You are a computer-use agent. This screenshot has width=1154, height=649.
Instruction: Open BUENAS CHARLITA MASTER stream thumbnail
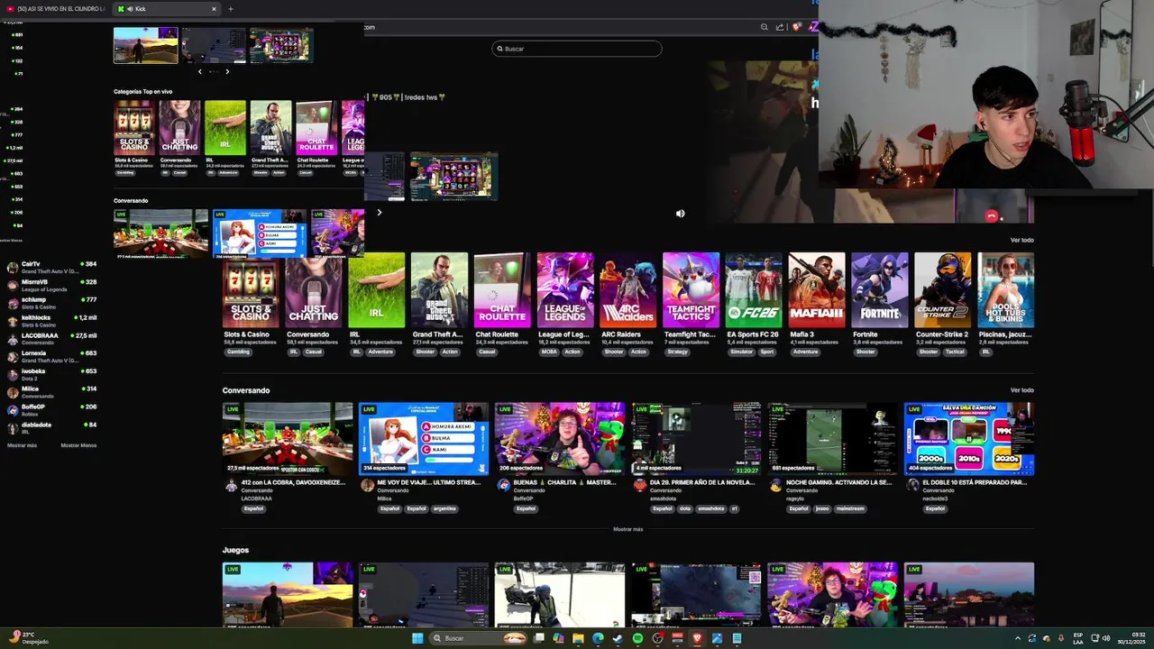click(x=560, y=439)
